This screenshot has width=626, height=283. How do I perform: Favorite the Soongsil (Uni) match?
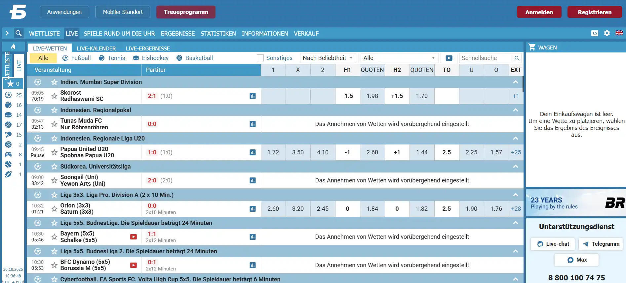(55, 180)
